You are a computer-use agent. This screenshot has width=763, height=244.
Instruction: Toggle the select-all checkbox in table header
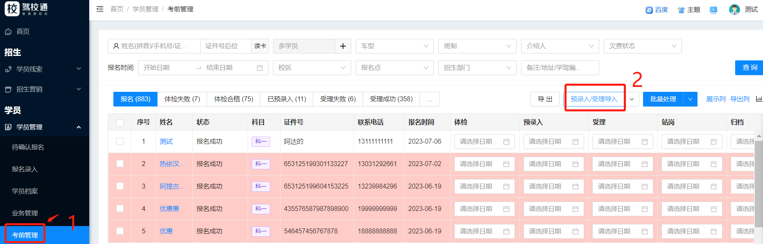pos(120,123)
